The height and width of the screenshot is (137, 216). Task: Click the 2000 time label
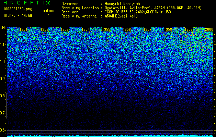(209, 29)
